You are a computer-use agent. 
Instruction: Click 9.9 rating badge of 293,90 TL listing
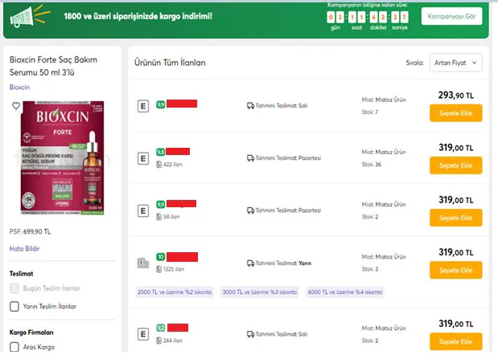160,104
